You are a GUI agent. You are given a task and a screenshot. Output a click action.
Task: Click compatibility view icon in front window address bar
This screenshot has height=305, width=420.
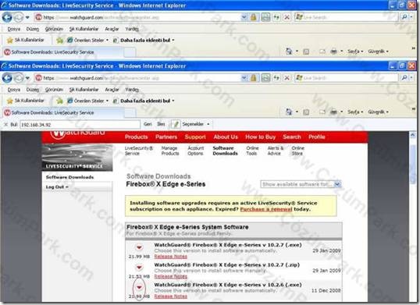[x=265, y=78]
